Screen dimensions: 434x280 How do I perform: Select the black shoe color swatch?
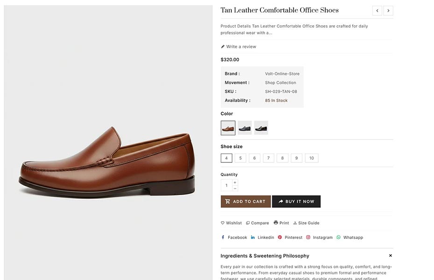point(261,128)
